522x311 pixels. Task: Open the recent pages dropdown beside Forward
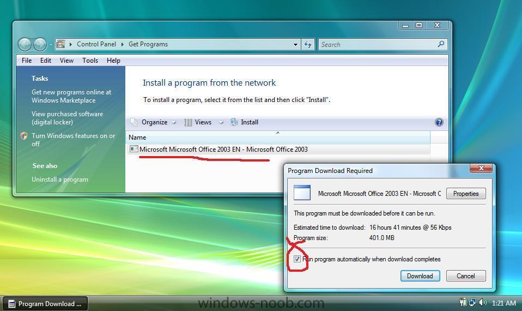tap(51, 44)
